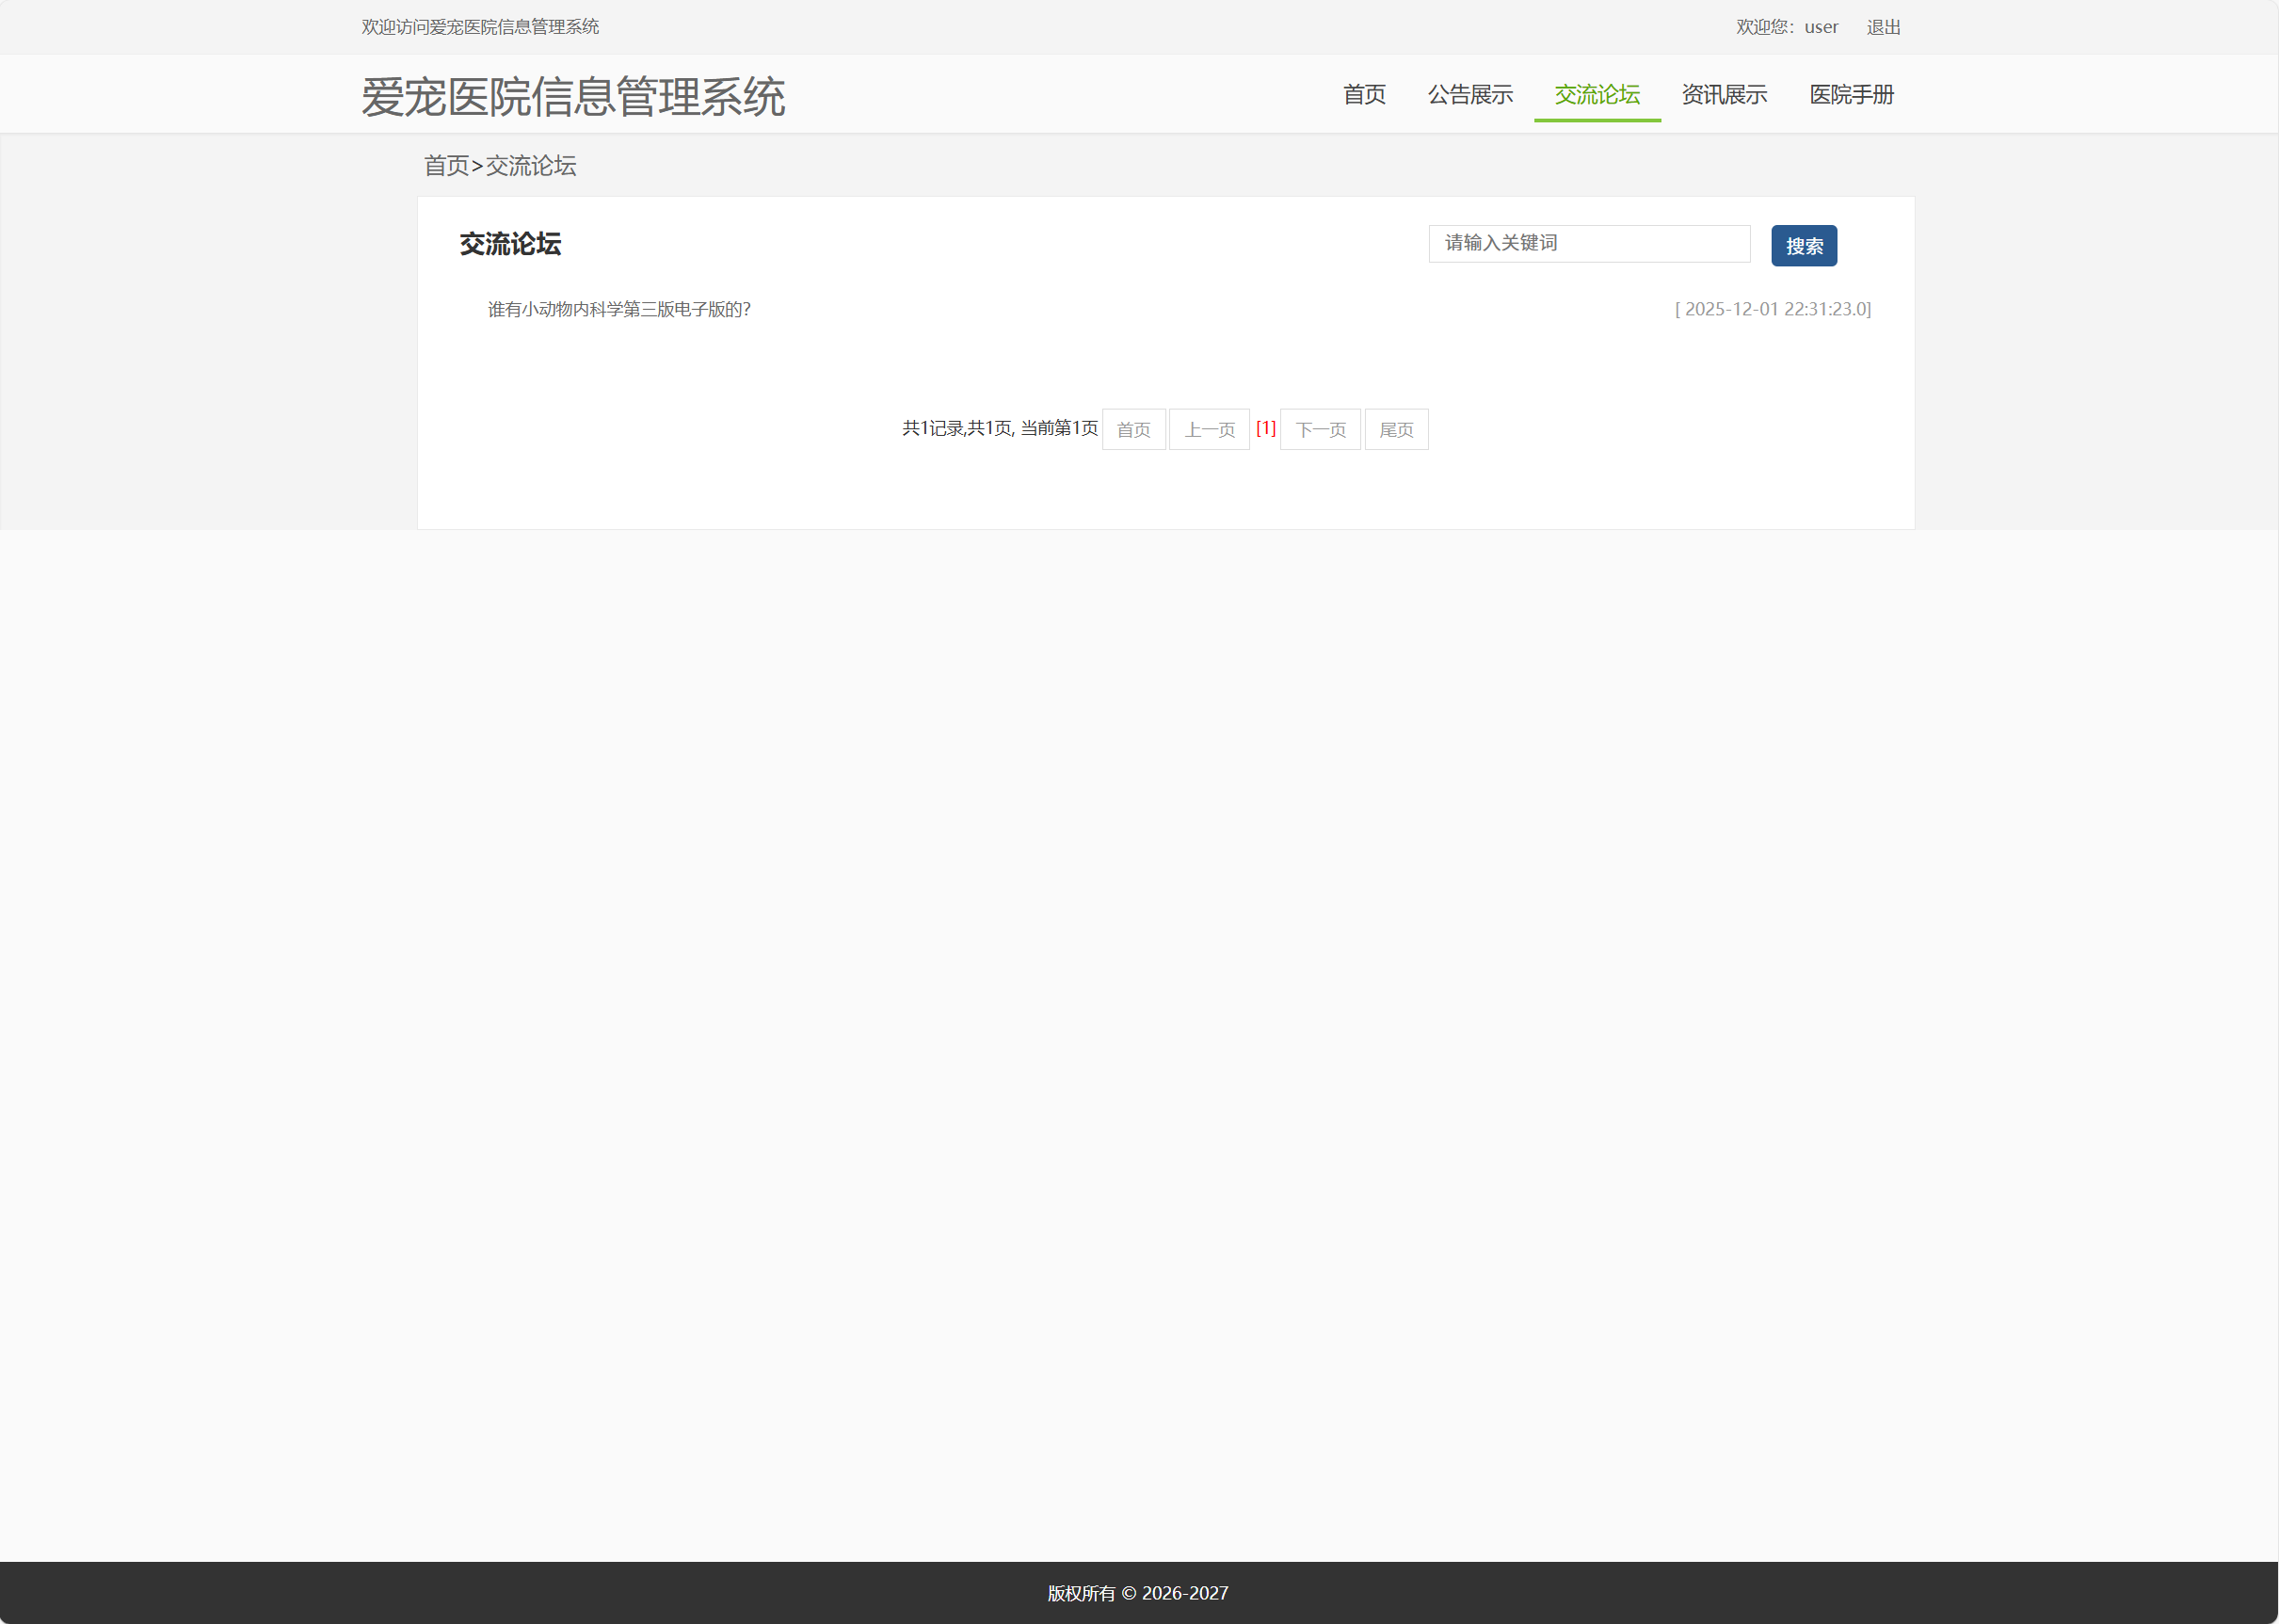The width and height of the screenshot is (2279, 1624).
Task: Go to first page via 首页 pagination button
Action: point(1133,429)
